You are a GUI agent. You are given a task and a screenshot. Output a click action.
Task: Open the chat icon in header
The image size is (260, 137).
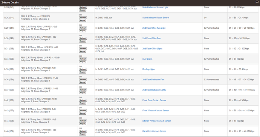(257, 2)
